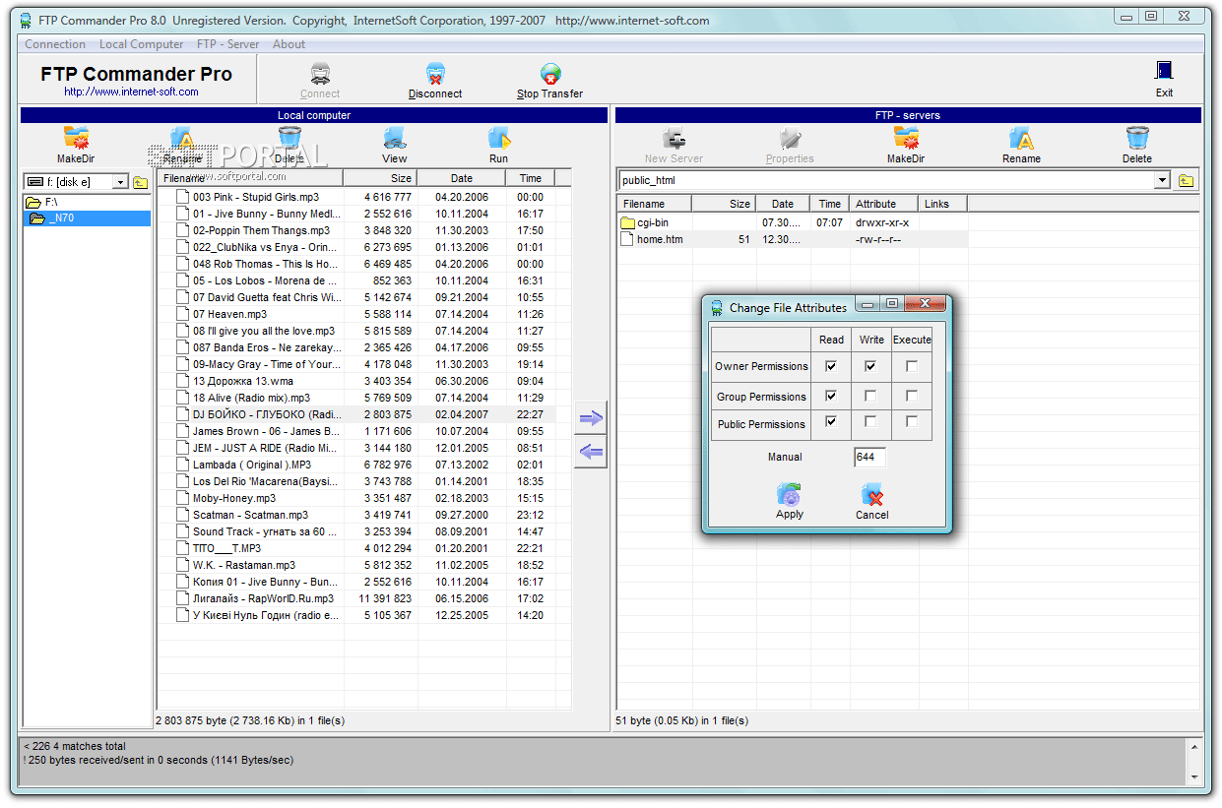
Task: Open the FTP - Server menu
Action: click(x=227, y=44)
